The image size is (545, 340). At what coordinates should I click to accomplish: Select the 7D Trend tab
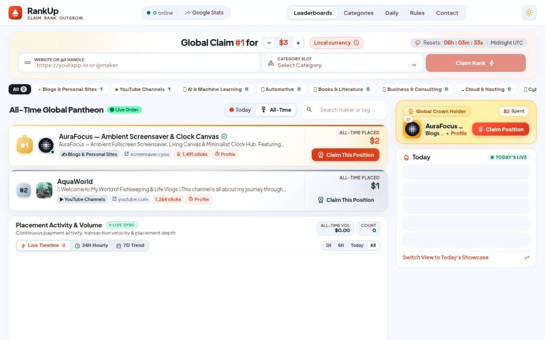[x=130, y=245]
